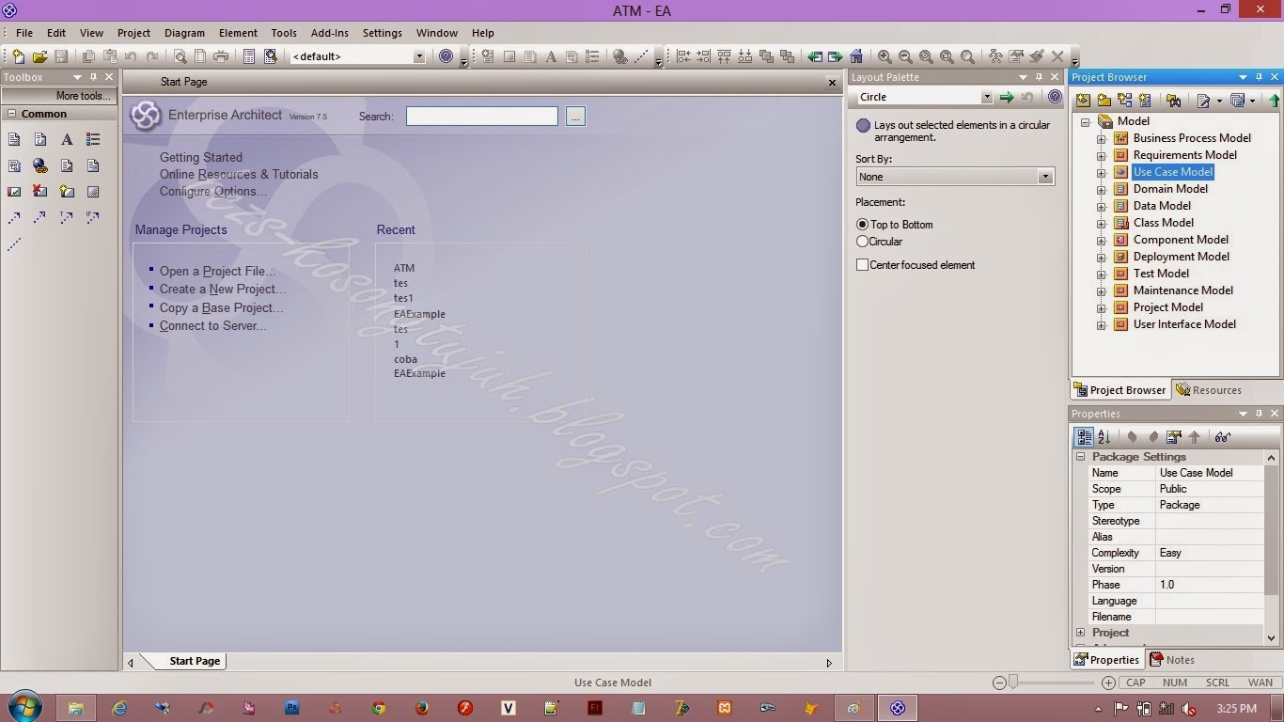Open Firefox from the taskbar
1284x722 pixels.
tap(421, 708)
